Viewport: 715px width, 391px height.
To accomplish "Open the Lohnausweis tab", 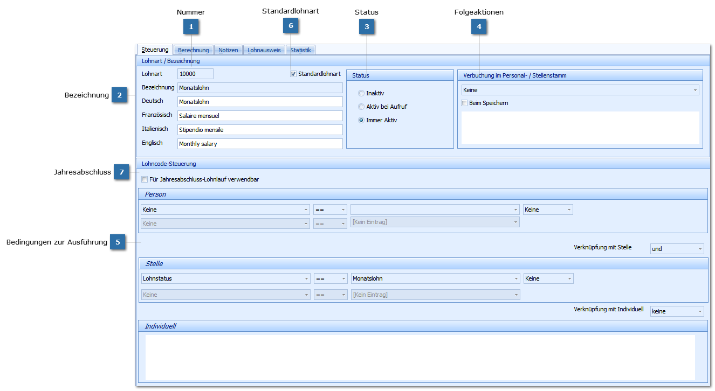I will point(264,50).
